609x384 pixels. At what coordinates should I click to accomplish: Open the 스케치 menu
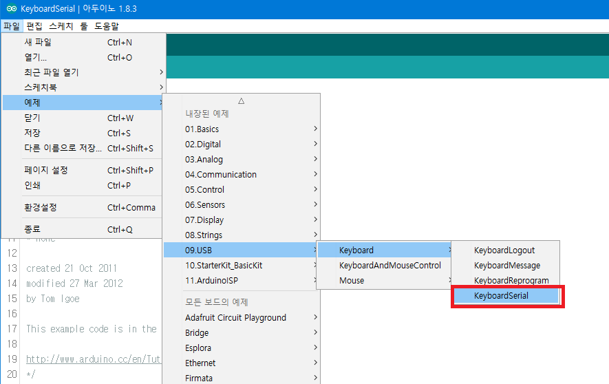(61, 26)
